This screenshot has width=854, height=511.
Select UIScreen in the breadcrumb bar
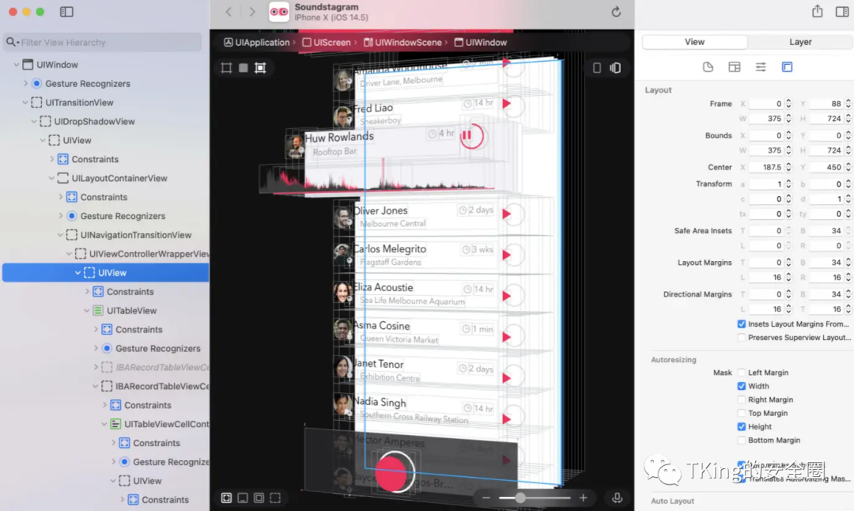(x=327, y=43)
